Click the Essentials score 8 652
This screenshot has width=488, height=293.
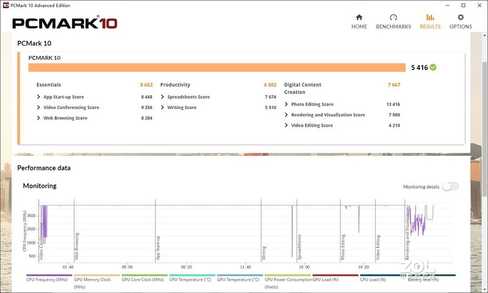146,85
